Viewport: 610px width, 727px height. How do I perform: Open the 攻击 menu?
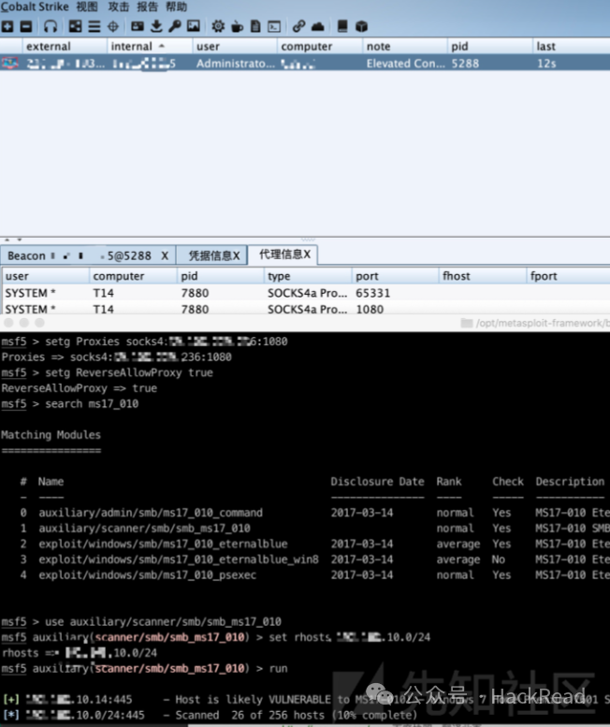118,7
